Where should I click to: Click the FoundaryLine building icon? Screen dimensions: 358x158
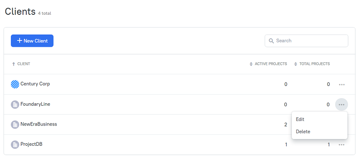[15, 104]
